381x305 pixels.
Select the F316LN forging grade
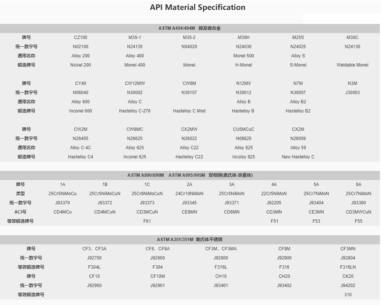coord(348,267)
